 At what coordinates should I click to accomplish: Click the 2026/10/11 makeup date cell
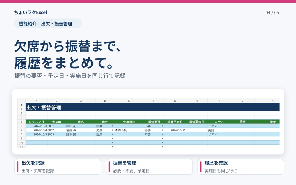pyautogui.click(x=175, y=130)
